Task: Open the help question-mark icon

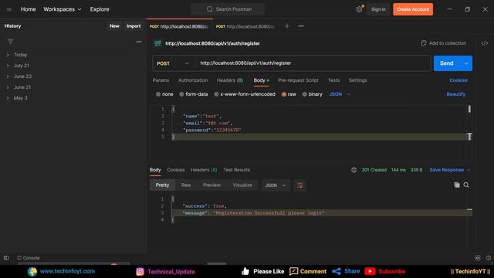Action: click(x=489, y=258)
